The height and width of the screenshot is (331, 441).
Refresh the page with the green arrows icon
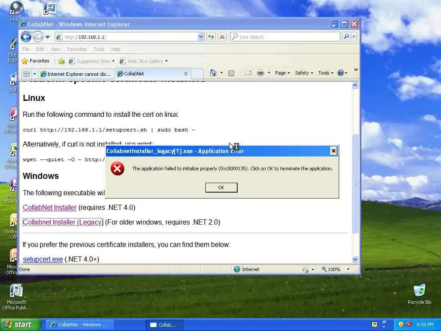[x=211, y=37]
